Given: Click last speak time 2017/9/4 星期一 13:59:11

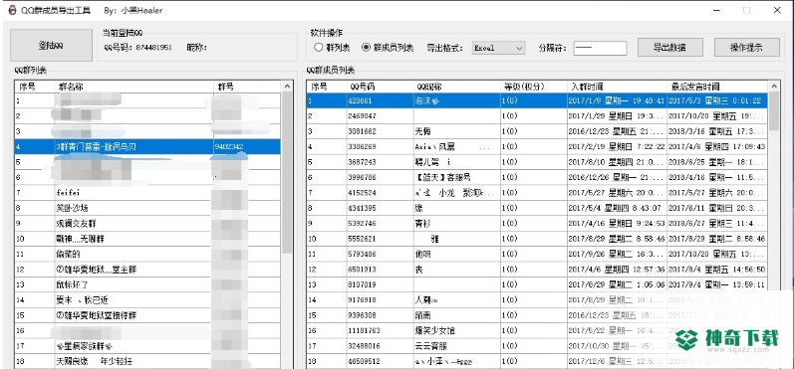Looking at the screenshot, I should coord(716,284).
